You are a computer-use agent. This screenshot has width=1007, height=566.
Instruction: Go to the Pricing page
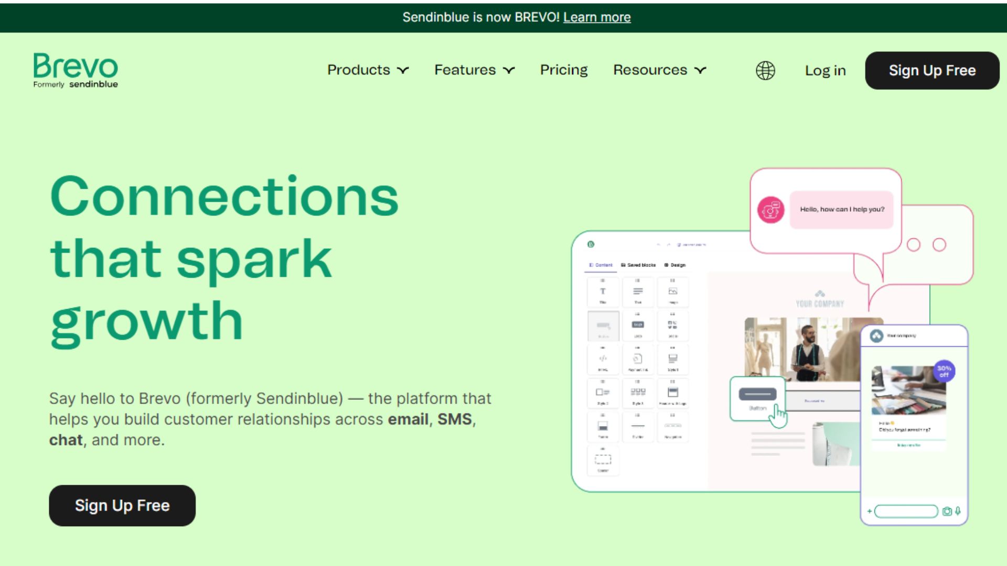click(564, 70)
